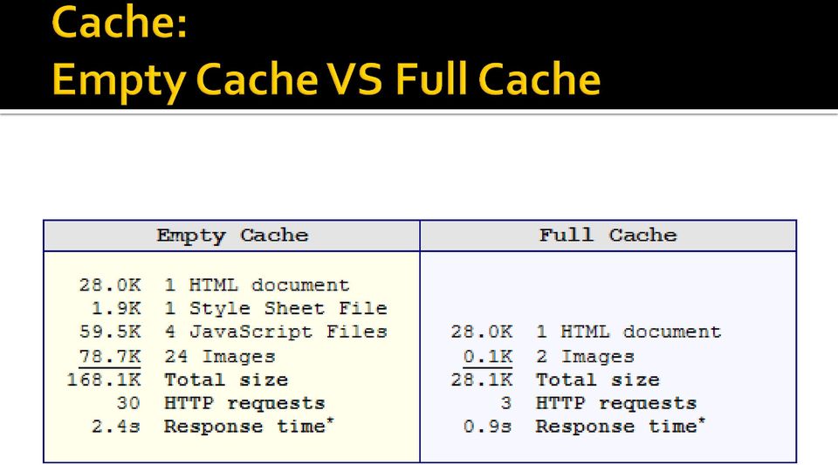This screenshot has width=838, height=465.
Task: Select '1 HTML document' in Full Cache column
Action: [586, 332]
